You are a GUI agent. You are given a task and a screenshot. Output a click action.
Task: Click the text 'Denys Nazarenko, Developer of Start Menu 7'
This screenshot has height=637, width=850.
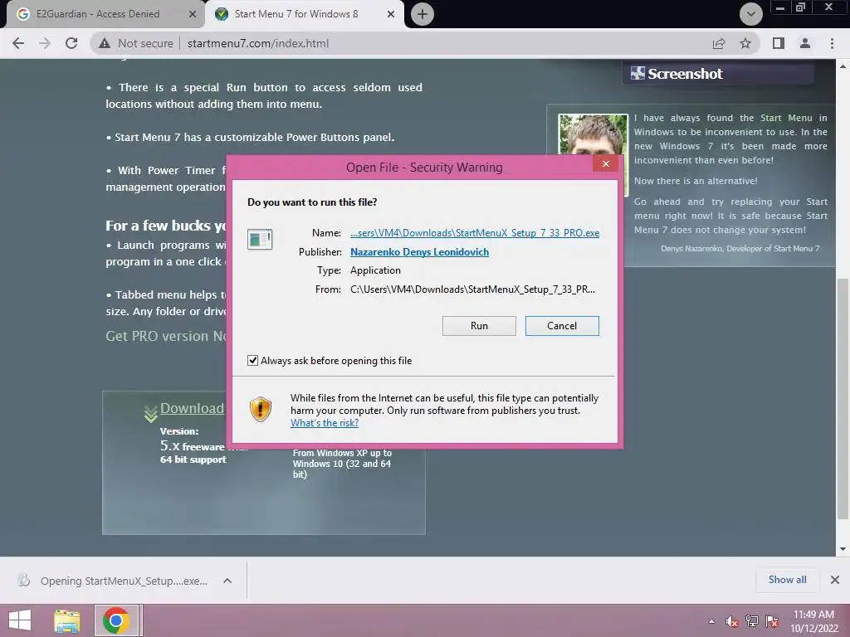740,248
